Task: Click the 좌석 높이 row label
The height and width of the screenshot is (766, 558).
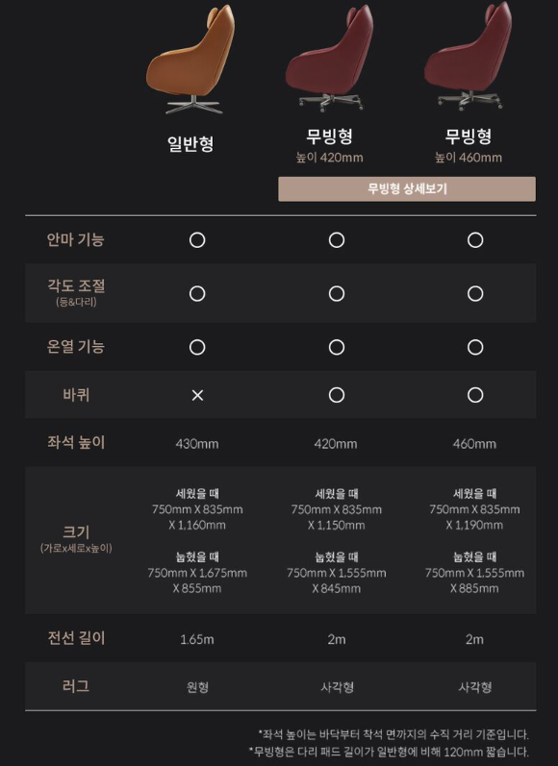Action: click(x=76, y=443)
